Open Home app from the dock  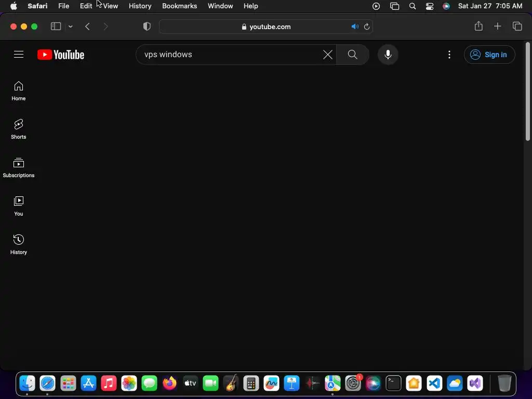click(x=414, y=383)
